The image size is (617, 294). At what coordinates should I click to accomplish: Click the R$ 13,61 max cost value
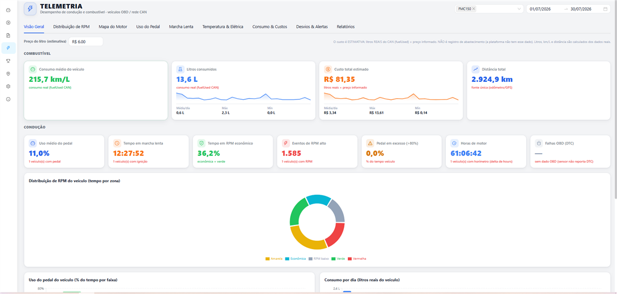(376, 113)
